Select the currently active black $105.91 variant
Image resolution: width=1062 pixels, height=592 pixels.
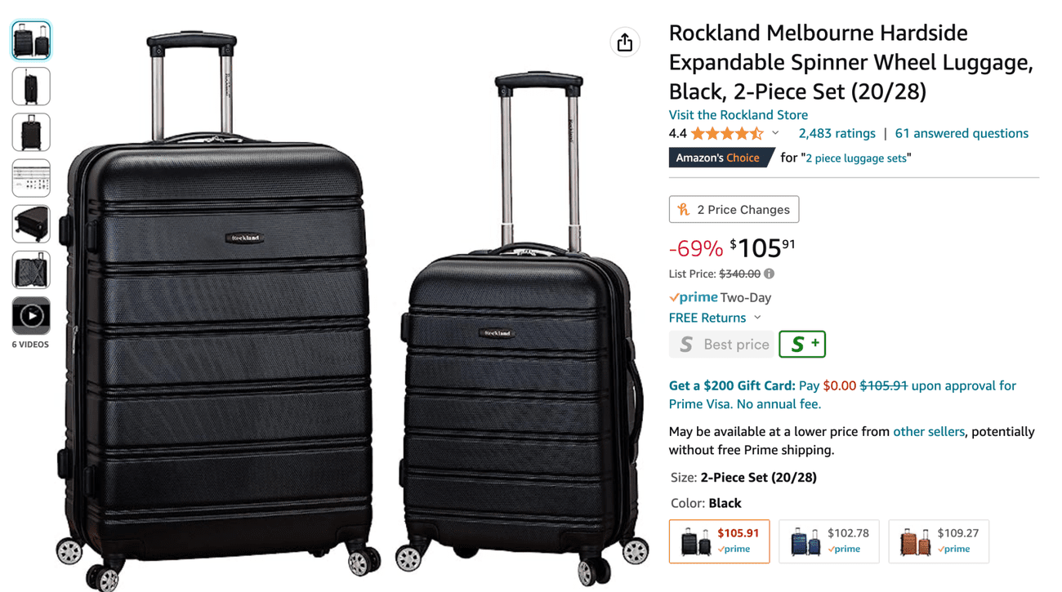pos(719,541)
